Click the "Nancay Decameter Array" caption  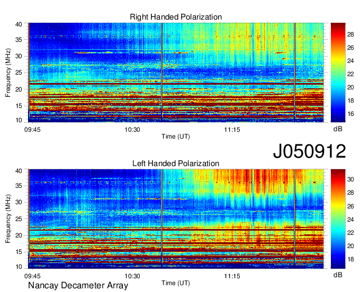[78, 285]
